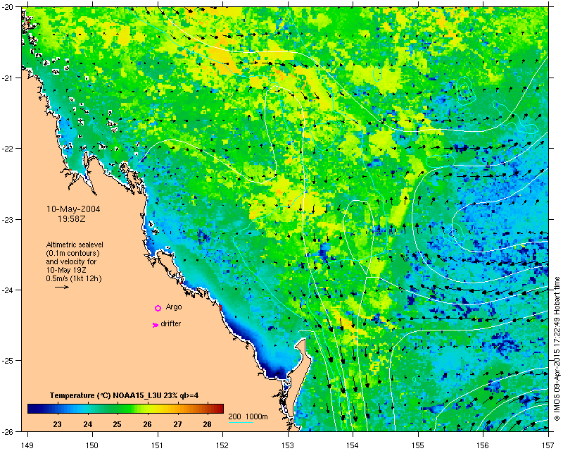Click the longitude axis label '155'
The height and width of the screenshot is (451, 563).
click(418, 445)
